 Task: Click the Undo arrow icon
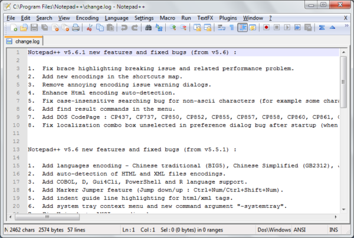(x=124, y=28)
